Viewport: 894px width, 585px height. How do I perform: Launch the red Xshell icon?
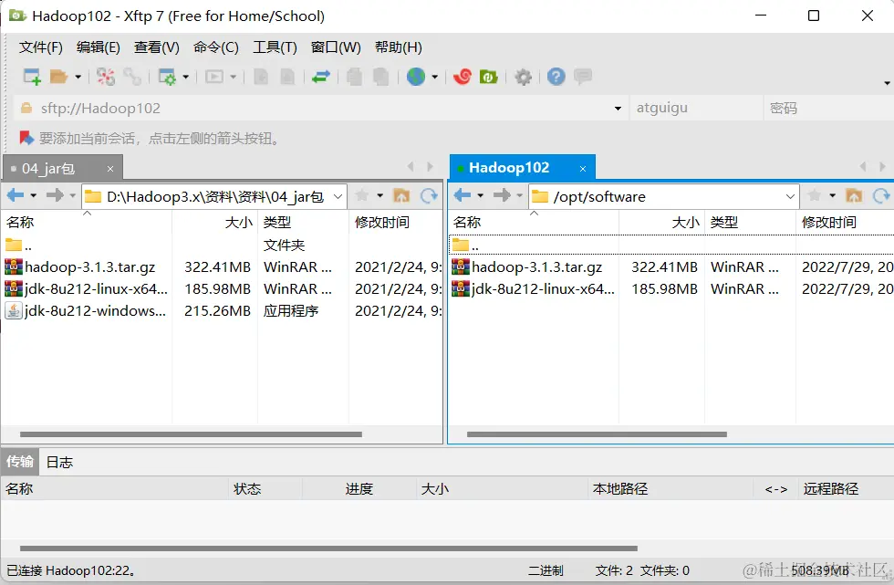(x=463, y=77)
